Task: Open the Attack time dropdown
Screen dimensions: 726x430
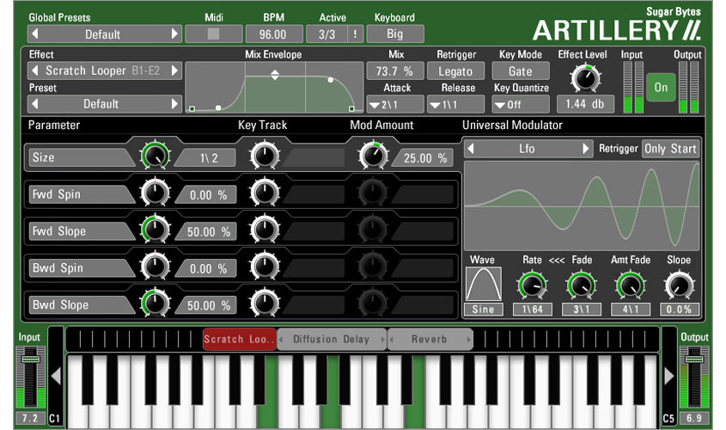Action: pos(395,105)
